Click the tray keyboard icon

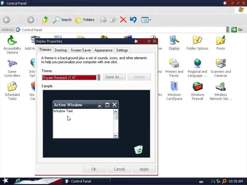(x=201, y=182)
